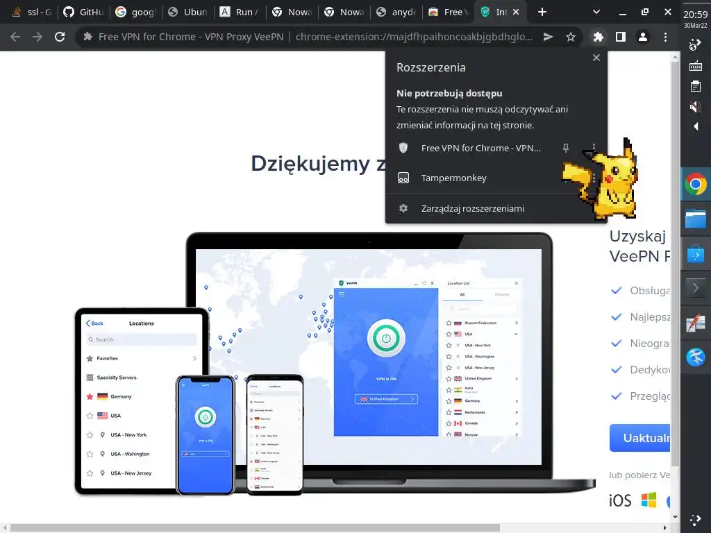Click the scroll down arrow of page scrollbar
The image size is (711, 533).
pos(675,516)
